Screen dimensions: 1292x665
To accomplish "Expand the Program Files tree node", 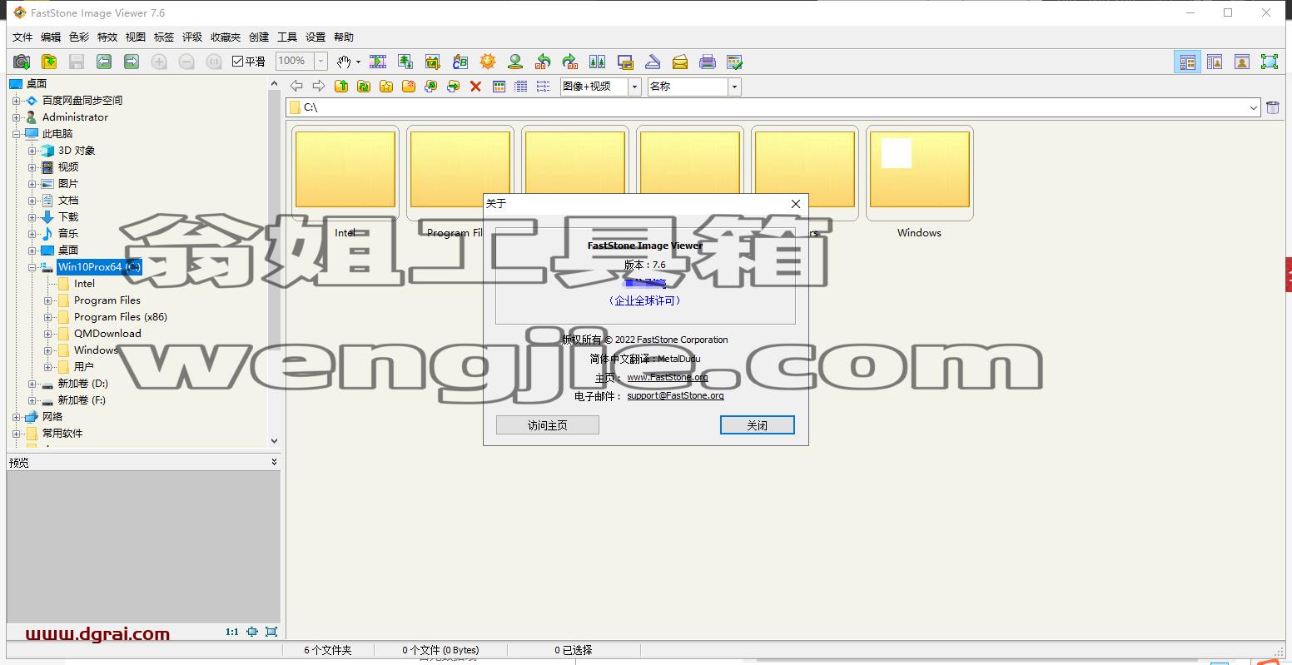I will 48,300.
